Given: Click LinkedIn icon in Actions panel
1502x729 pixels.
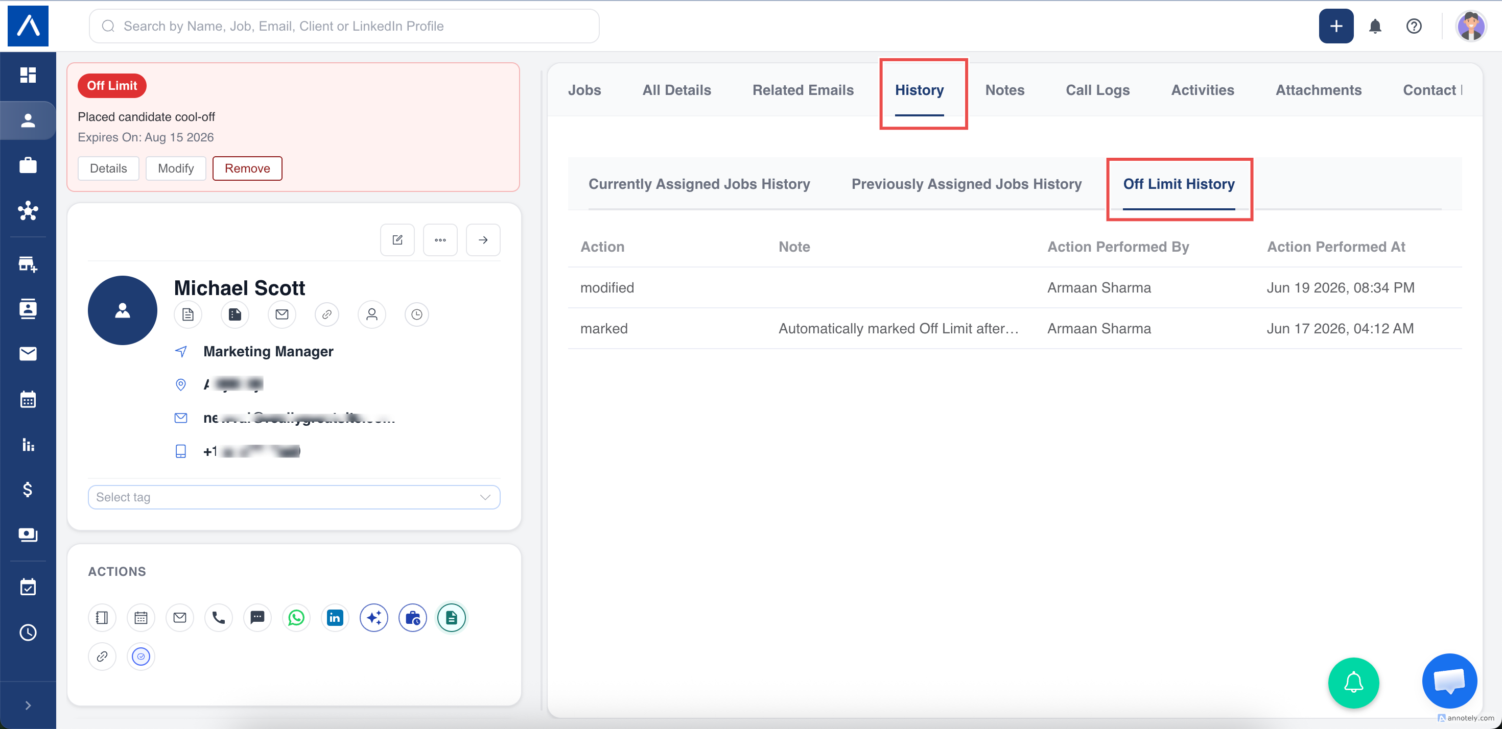Looking at the screenshot, I should 335,617.
